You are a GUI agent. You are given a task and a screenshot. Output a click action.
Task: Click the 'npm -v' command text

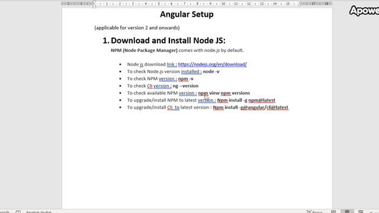185,79
